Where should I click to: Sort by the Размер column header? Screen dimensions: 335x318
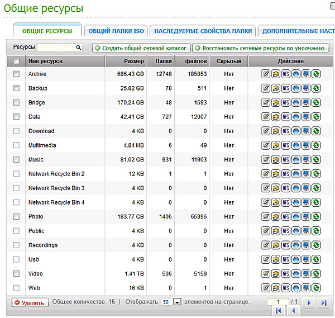pyautogui.click(x=133, y=61)
